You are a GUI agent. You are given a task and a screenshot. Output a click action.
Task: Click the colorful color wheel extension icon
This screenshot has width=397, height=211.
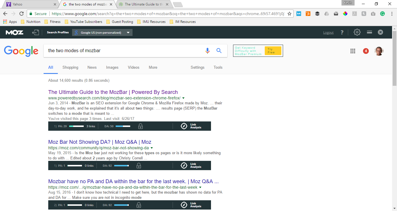tap(345, 14)
